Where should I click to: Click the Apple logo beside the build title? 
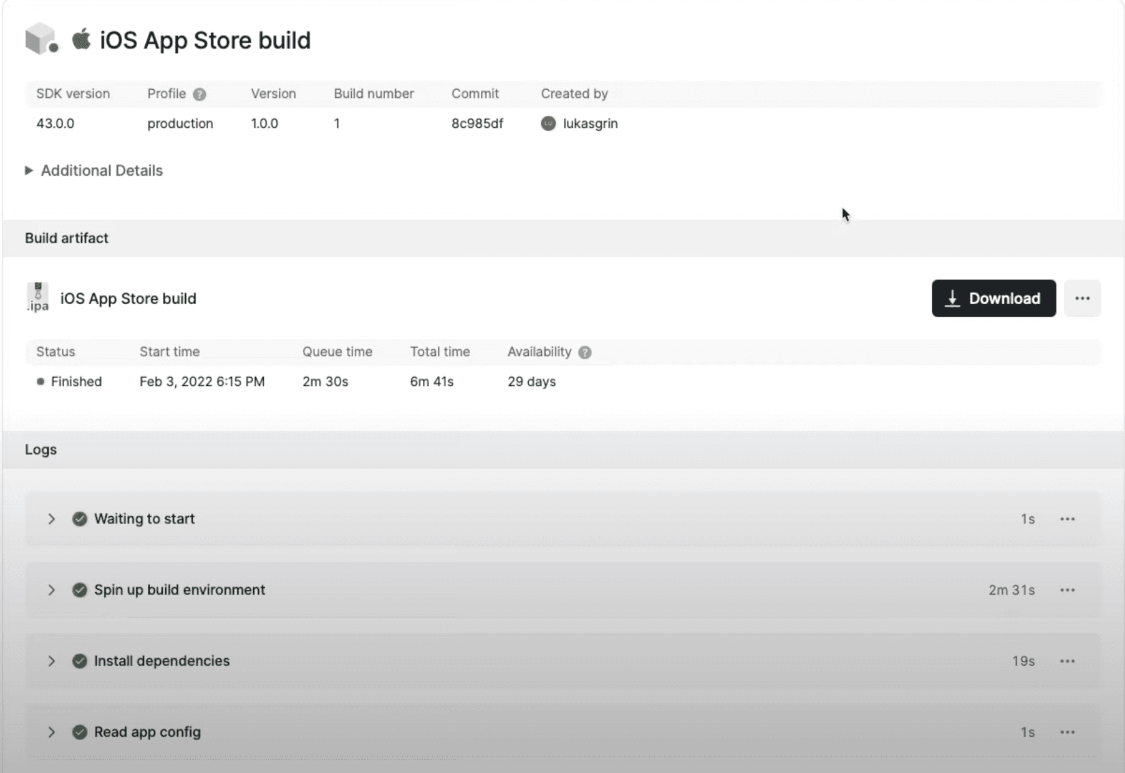click(82, 39)
